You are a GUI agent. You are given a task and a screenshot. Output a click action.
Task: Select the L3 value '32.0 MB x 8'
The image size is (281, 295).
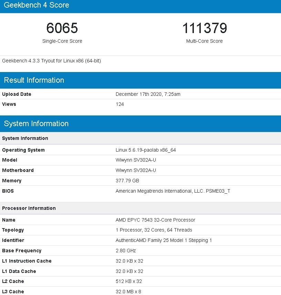[x=128, y=292]
